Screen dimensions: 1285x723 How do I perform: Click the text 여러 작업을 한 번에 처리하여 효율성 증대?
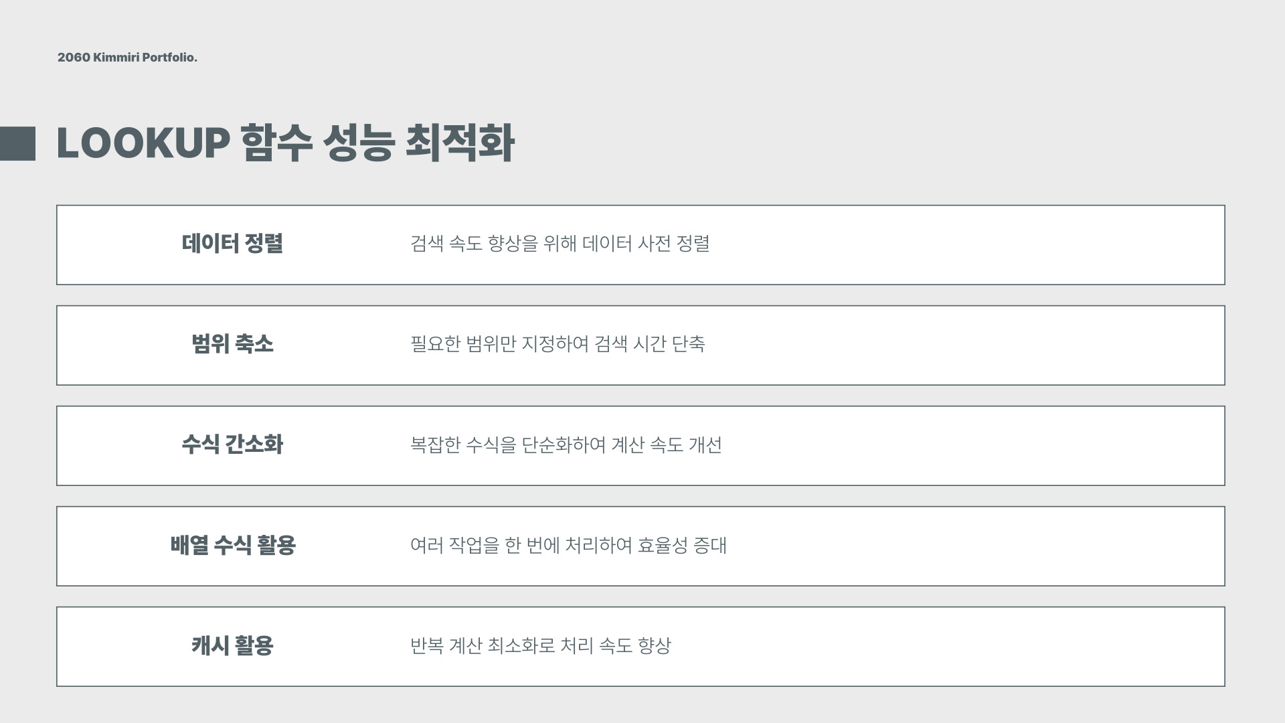pos(568,545)
